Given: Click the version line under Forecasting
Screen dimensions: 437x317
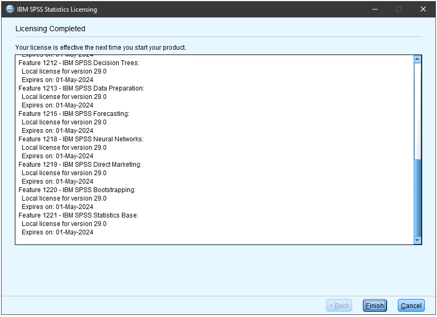Looking at the screenshot, I should [x=64, y=122].
